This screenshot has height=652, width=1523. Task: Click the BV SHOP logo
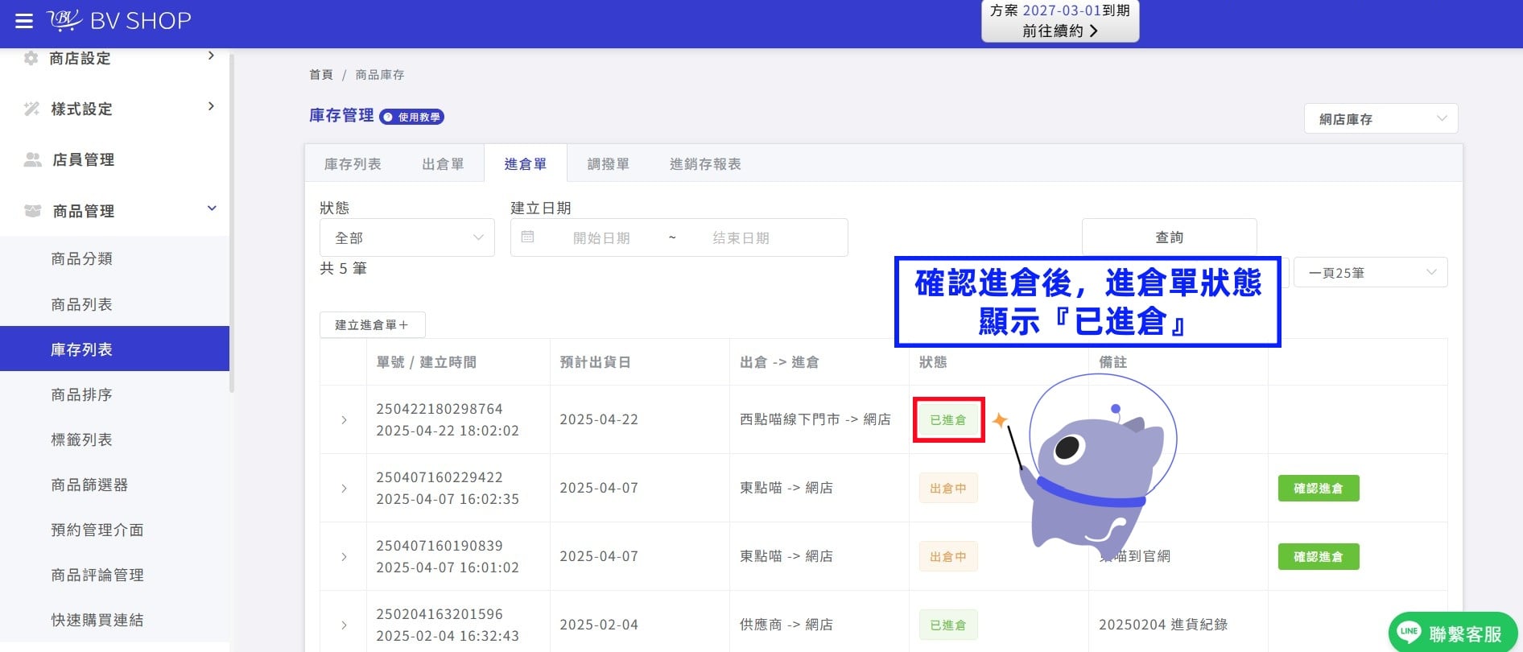(119, 20)
